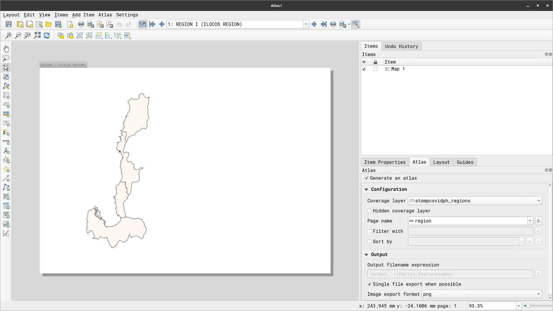
Task: Switch to the Undo History tab
Action: click(x=401, y=46)
